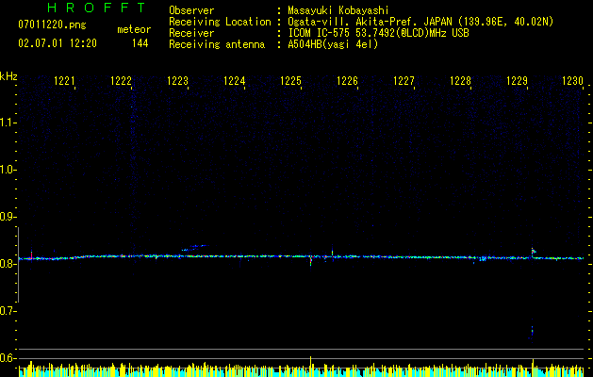Click the 1225 time marker

(x=290, y=81)
